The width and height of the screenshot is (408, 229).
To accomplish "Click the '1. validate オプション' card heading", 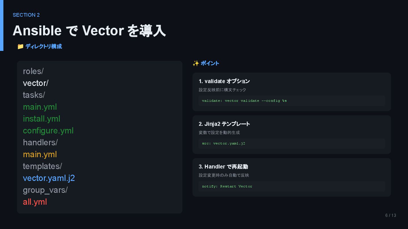I will pyautogui.click(x=224, y=81).
